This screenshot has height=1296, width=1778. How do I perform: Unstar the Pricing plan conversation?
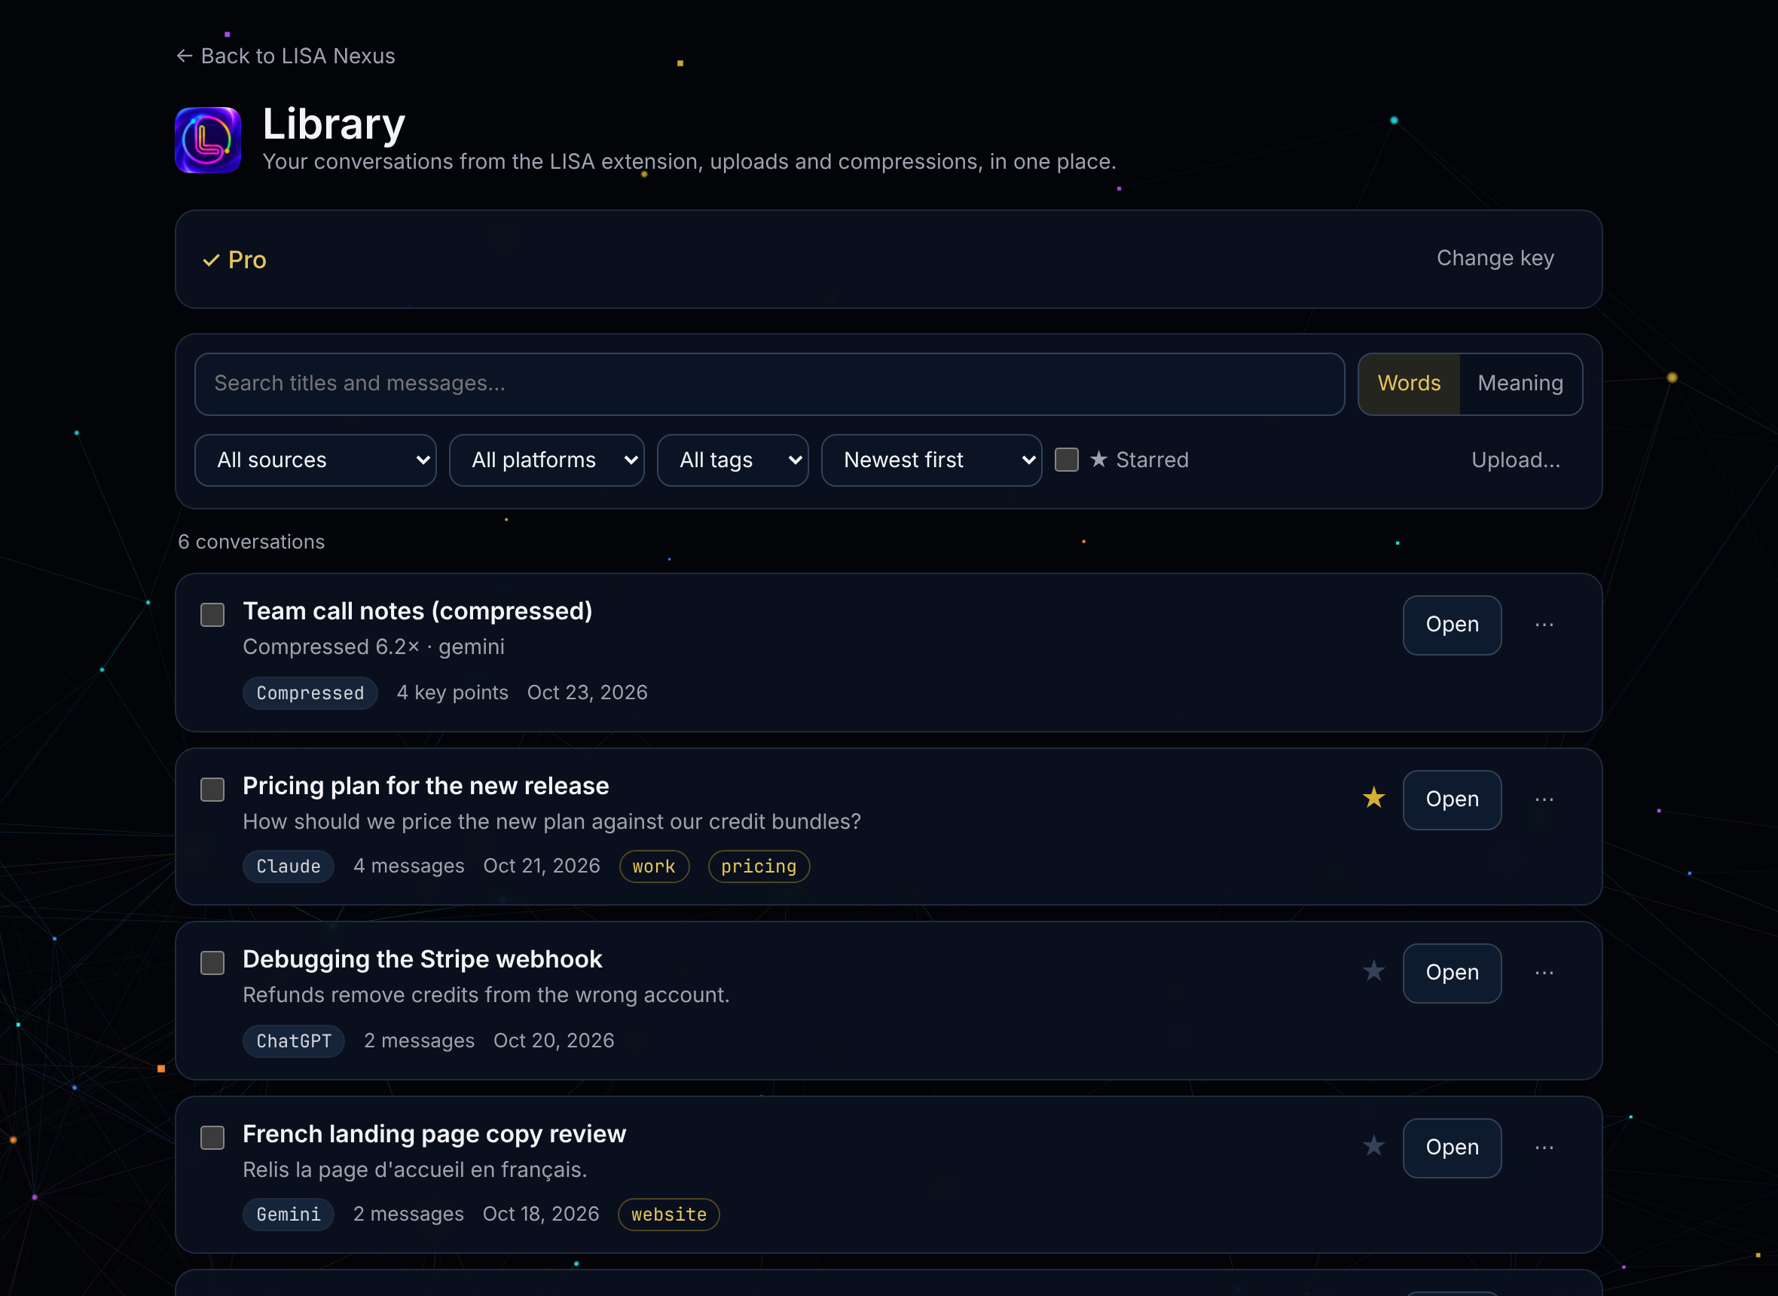click(1373, 798)
